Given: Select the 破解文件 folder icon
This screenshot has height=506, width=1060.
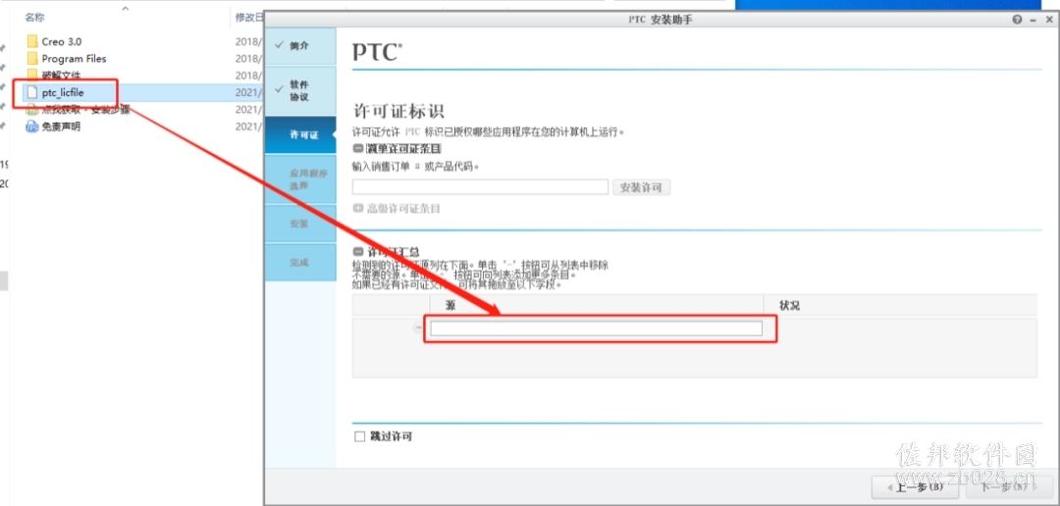Looking at the screenshot, I should coord(32,75).
